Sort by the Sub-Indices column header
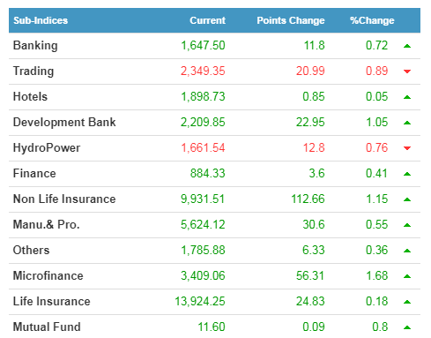 point(41,20)
